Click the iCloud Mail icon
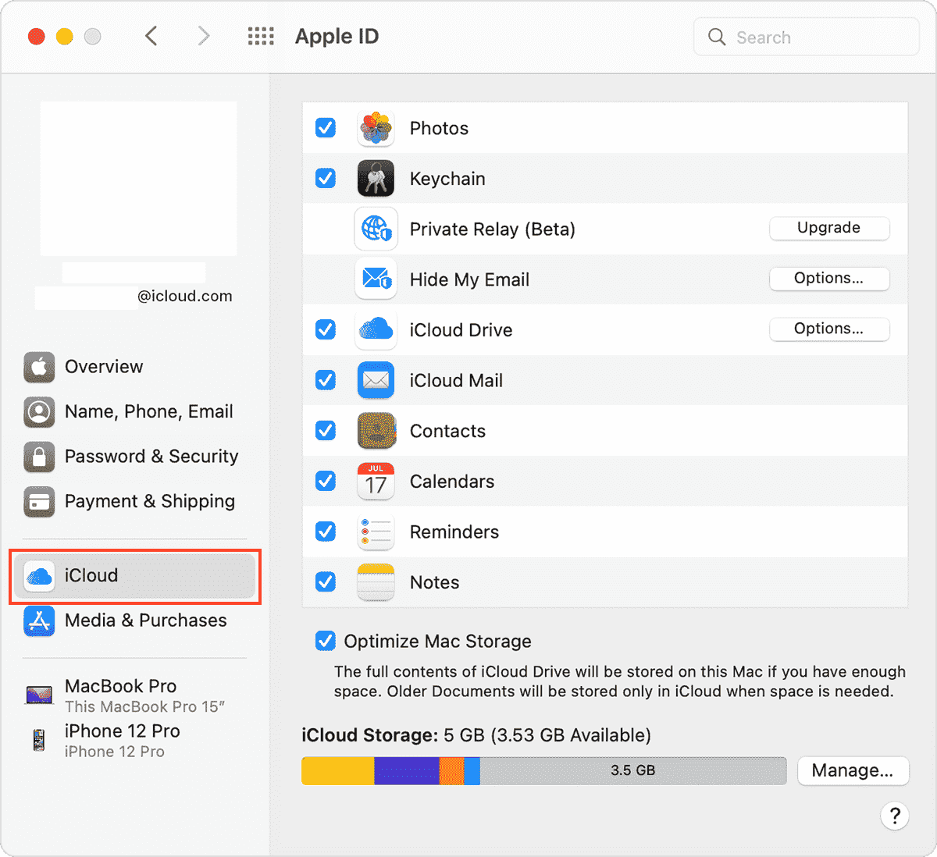The width and height of the screenshot is (937, 857). [x=376, y=380]
